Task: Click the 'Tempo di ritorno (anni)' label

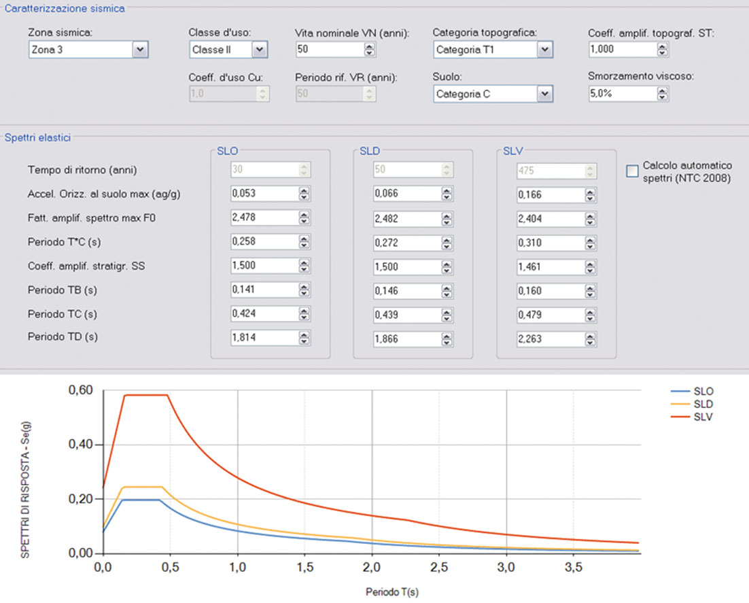Action: click(82, 170)
